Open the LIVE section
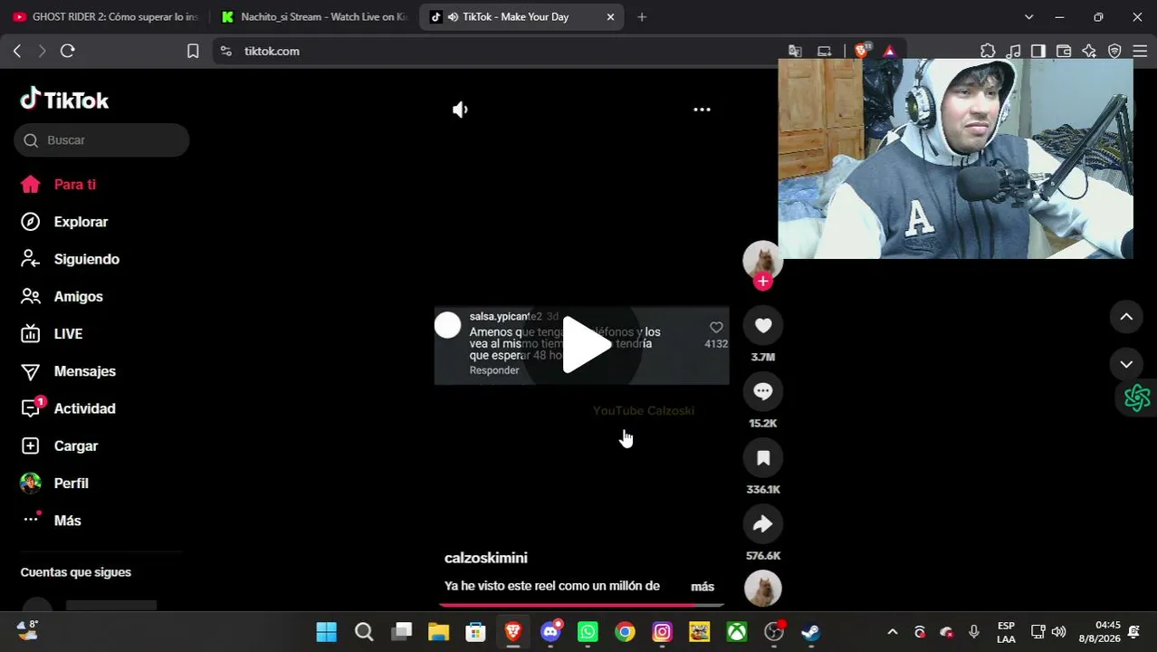 68,334
